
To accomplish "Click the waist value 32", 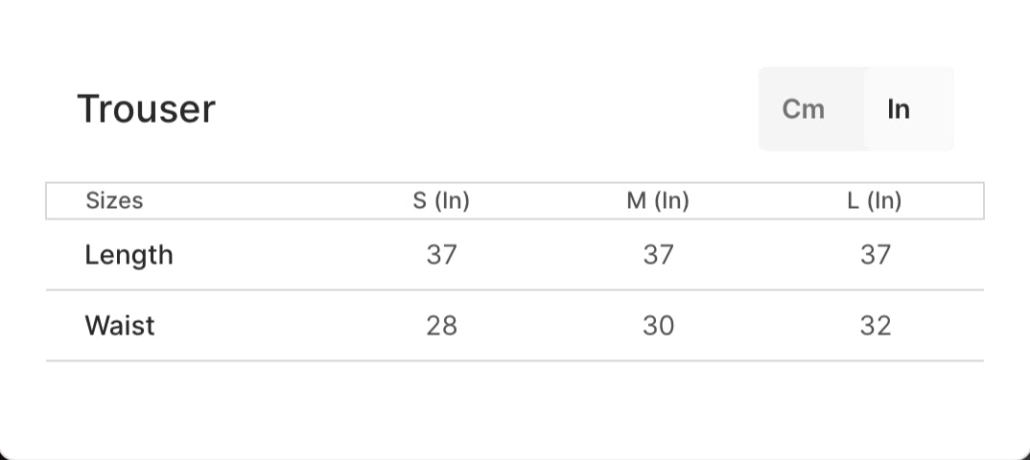I will [875, 326].
